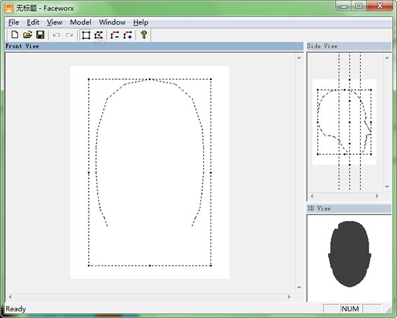The width and height of the screenshot is (397, 318).
Task: Click the Open file folder icon
Action: [27, 34]
